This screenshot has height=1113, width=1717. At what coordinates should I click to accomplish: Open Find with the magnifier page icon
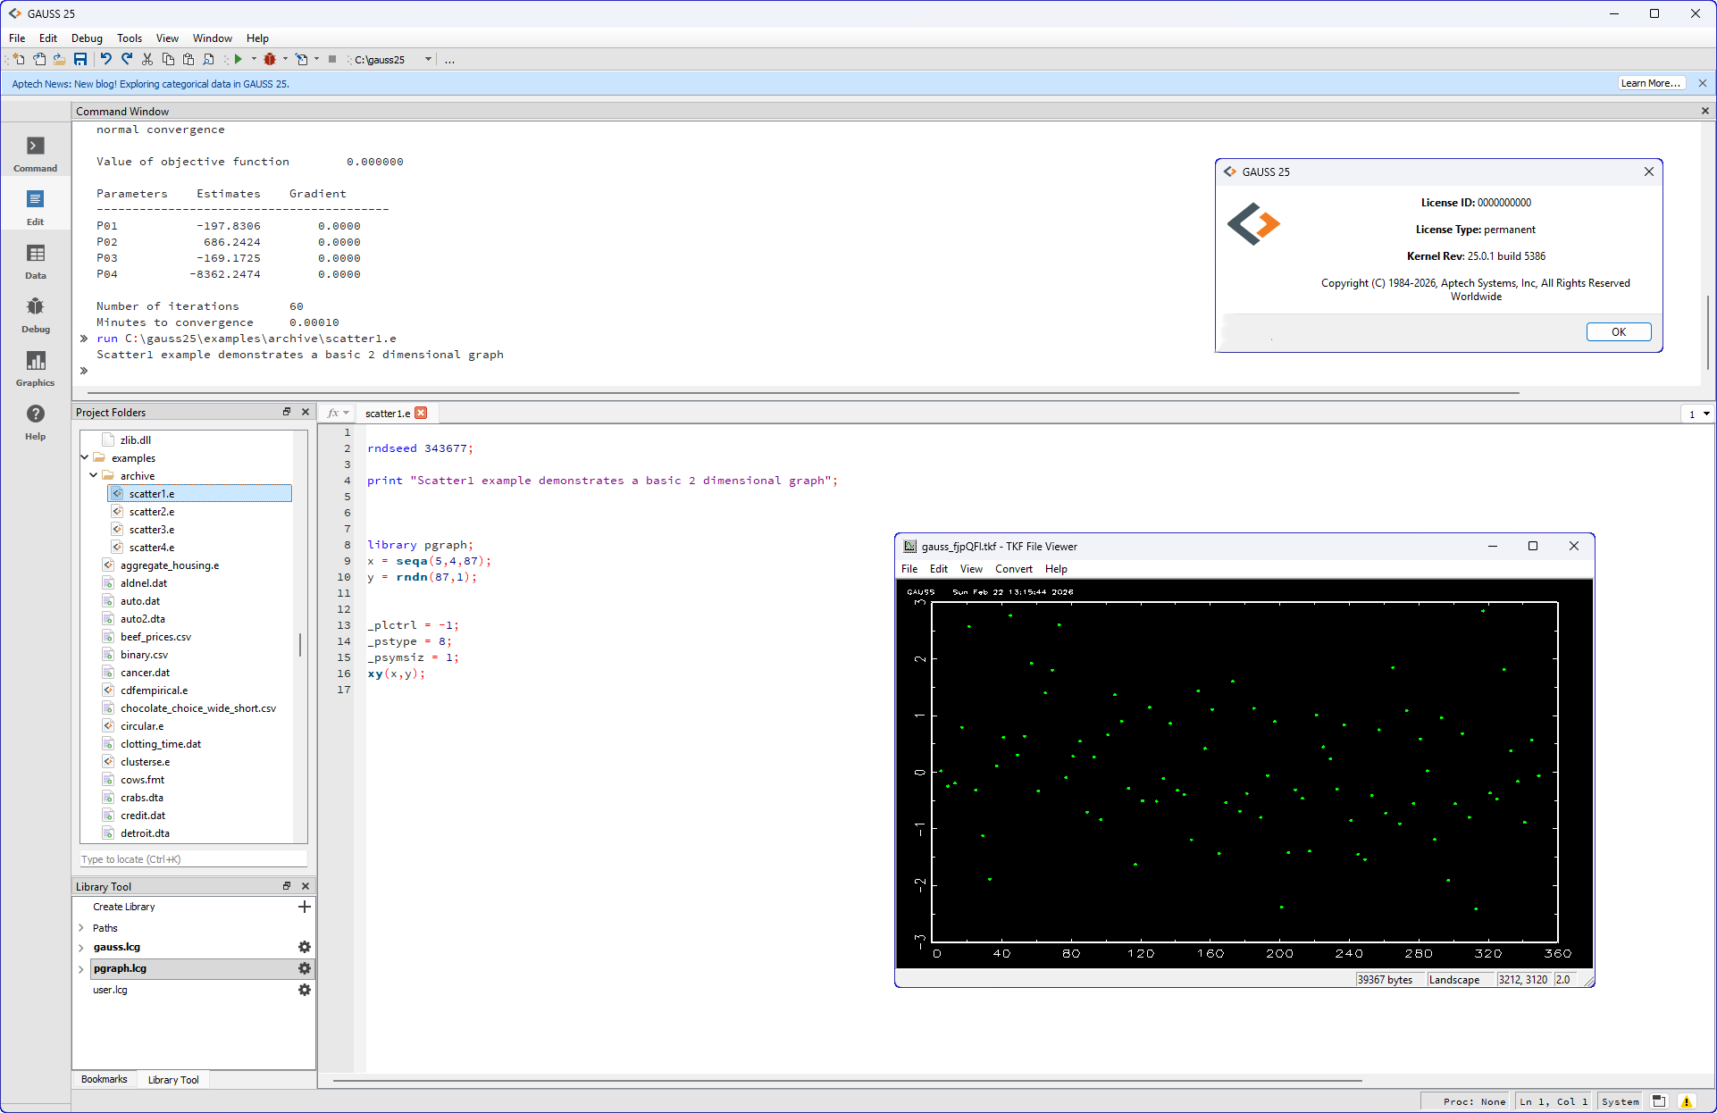tap(209, 60)
